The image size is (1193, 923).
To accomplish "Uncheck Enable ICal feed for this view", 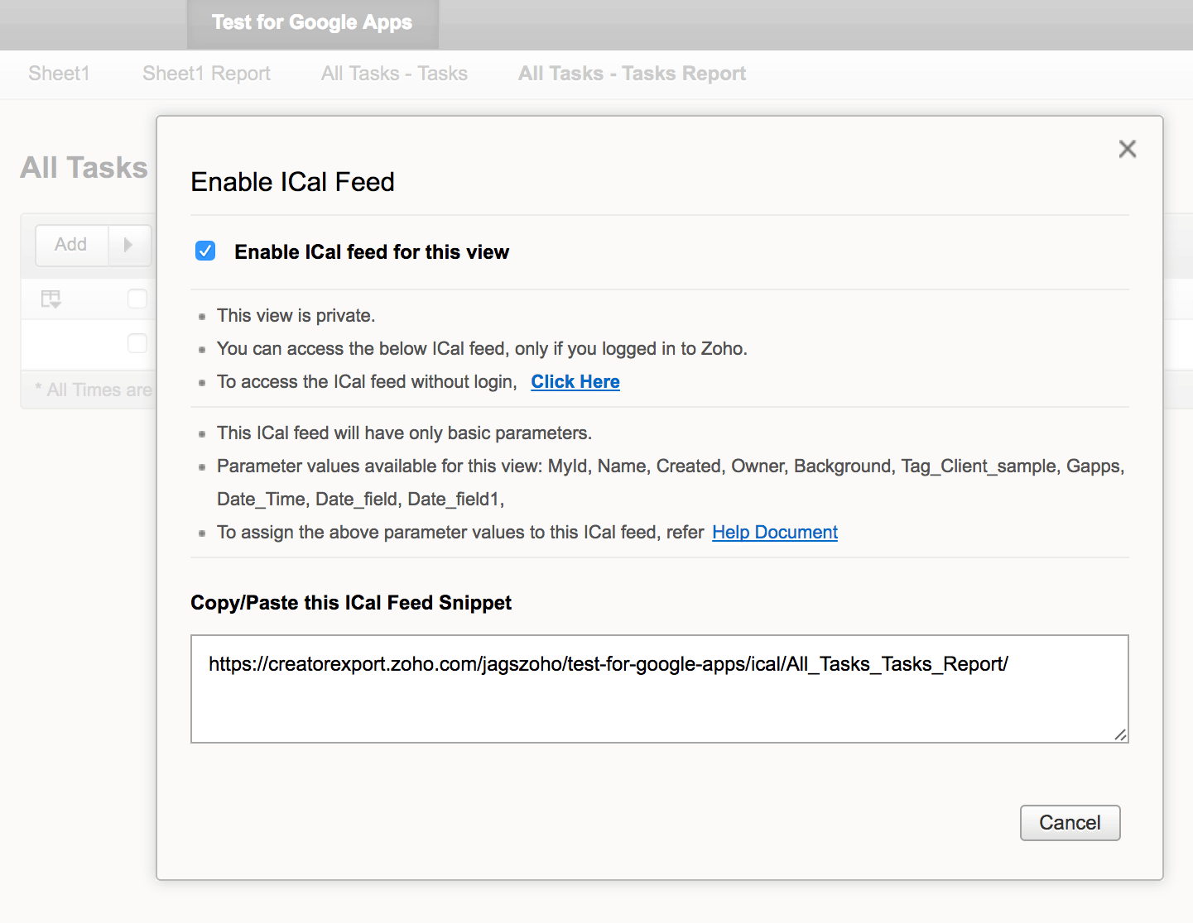I will point(205,251).
